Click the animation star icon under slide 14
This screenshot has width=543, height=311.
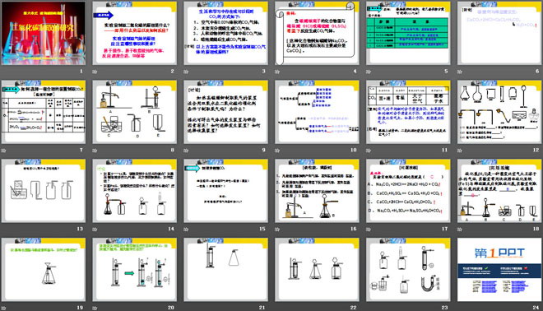pos(95,229)
